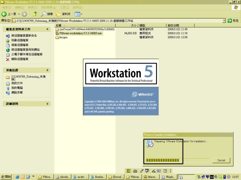Cancel the Windows Installer preparation
This screenshot has height=180, width=241.
[221, 160]
